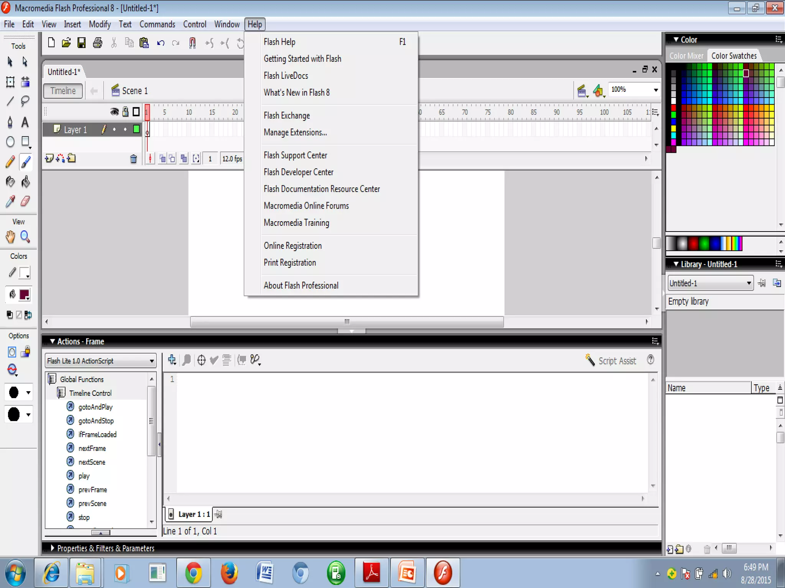Click the fill color swatch in Colors
The width and height of the screenshot is (785, 588).
tap(25, 294)
